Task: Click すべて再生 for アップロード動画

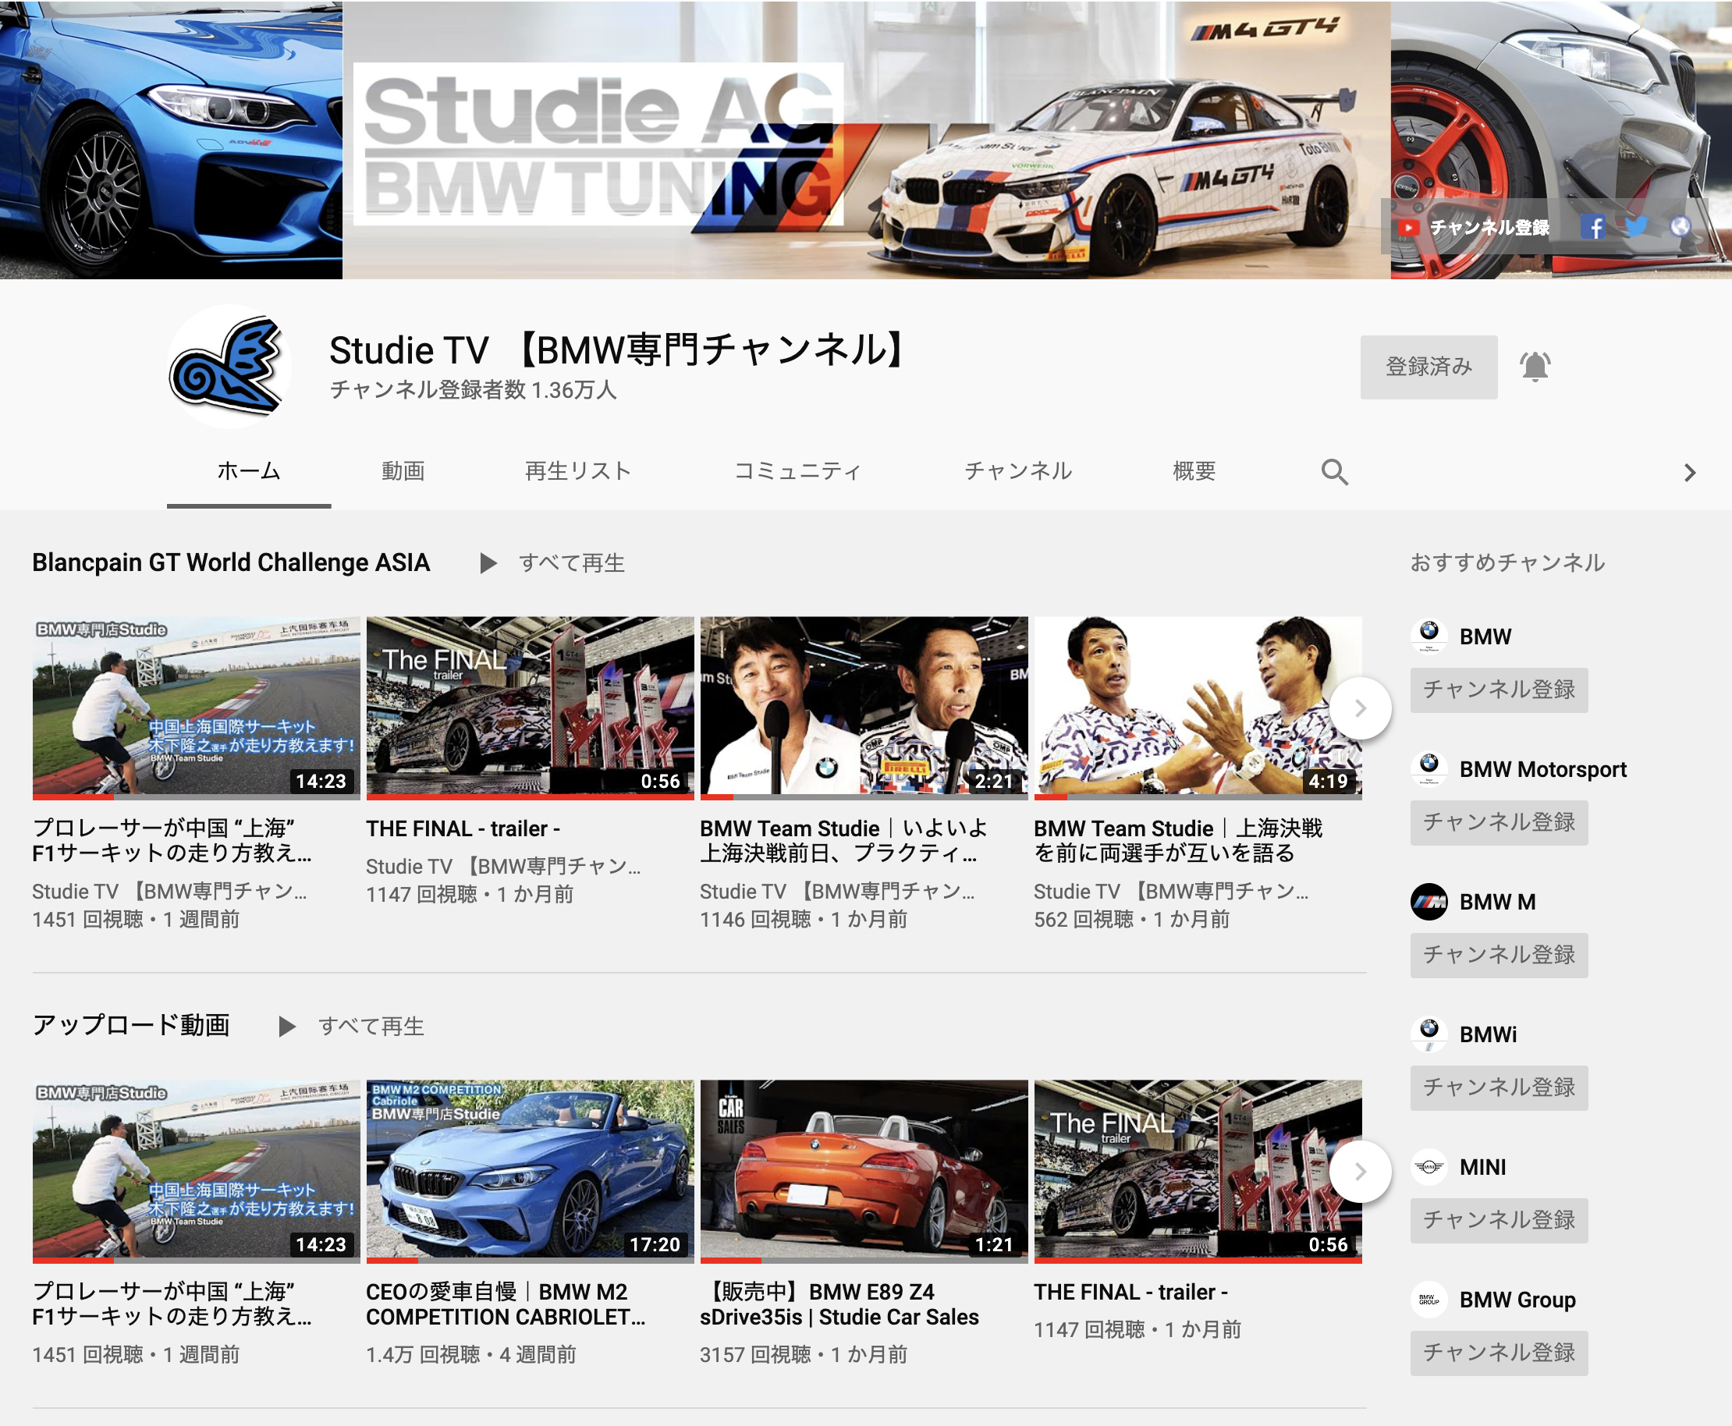Action: [x=371, y=1026]
